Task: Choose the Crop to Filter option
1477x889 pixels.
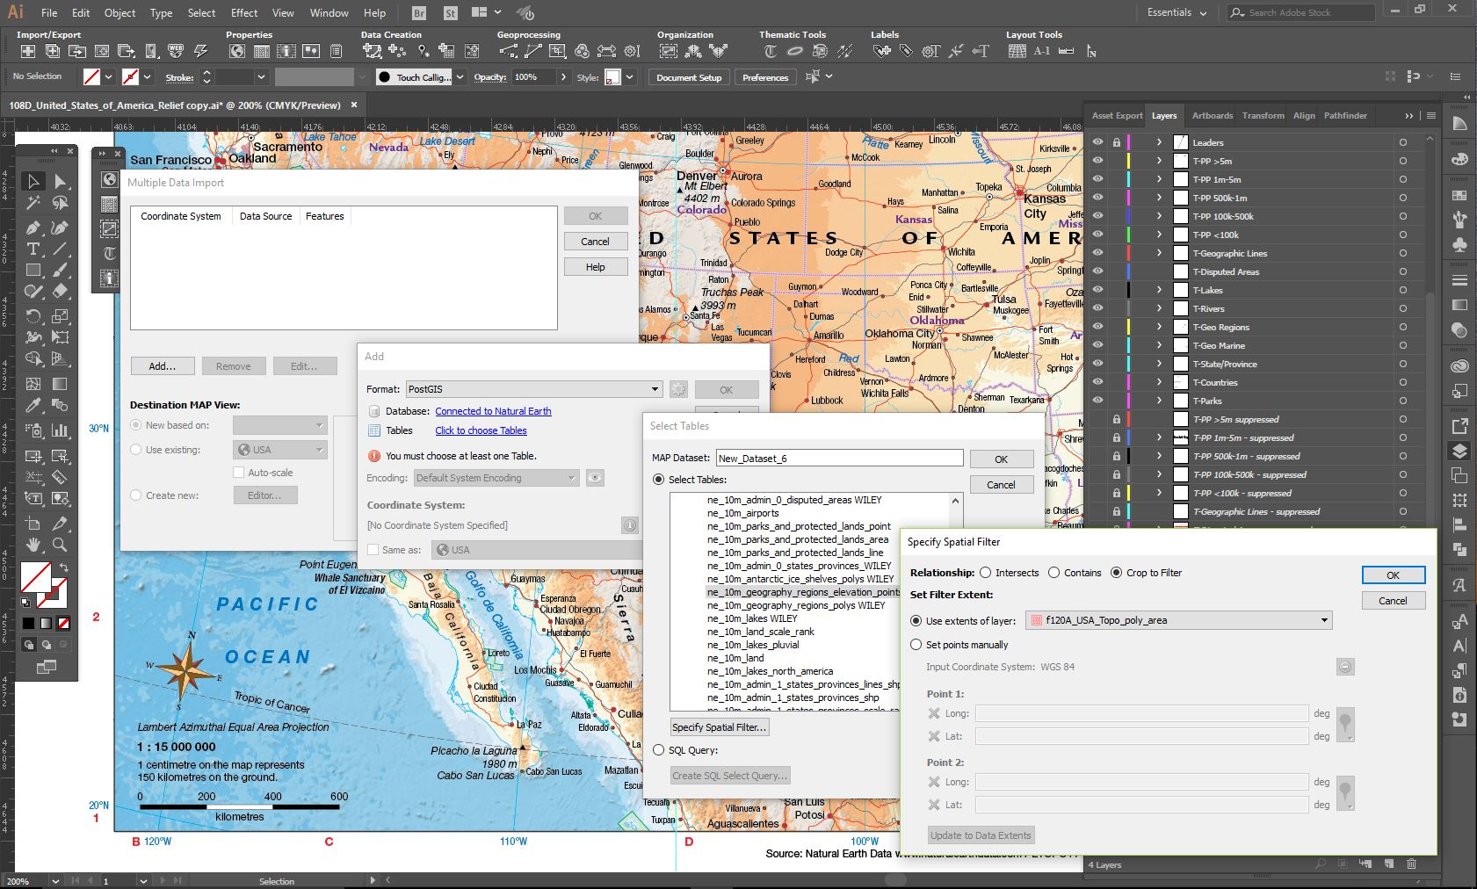Action: pos(1117,573)
